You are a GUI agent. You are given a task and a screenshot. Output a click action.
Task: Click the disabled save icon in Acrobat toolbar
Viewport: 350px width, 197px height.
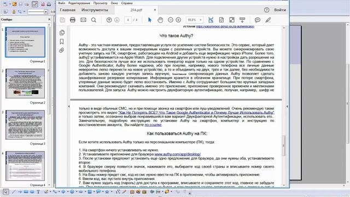pos(62,20)
